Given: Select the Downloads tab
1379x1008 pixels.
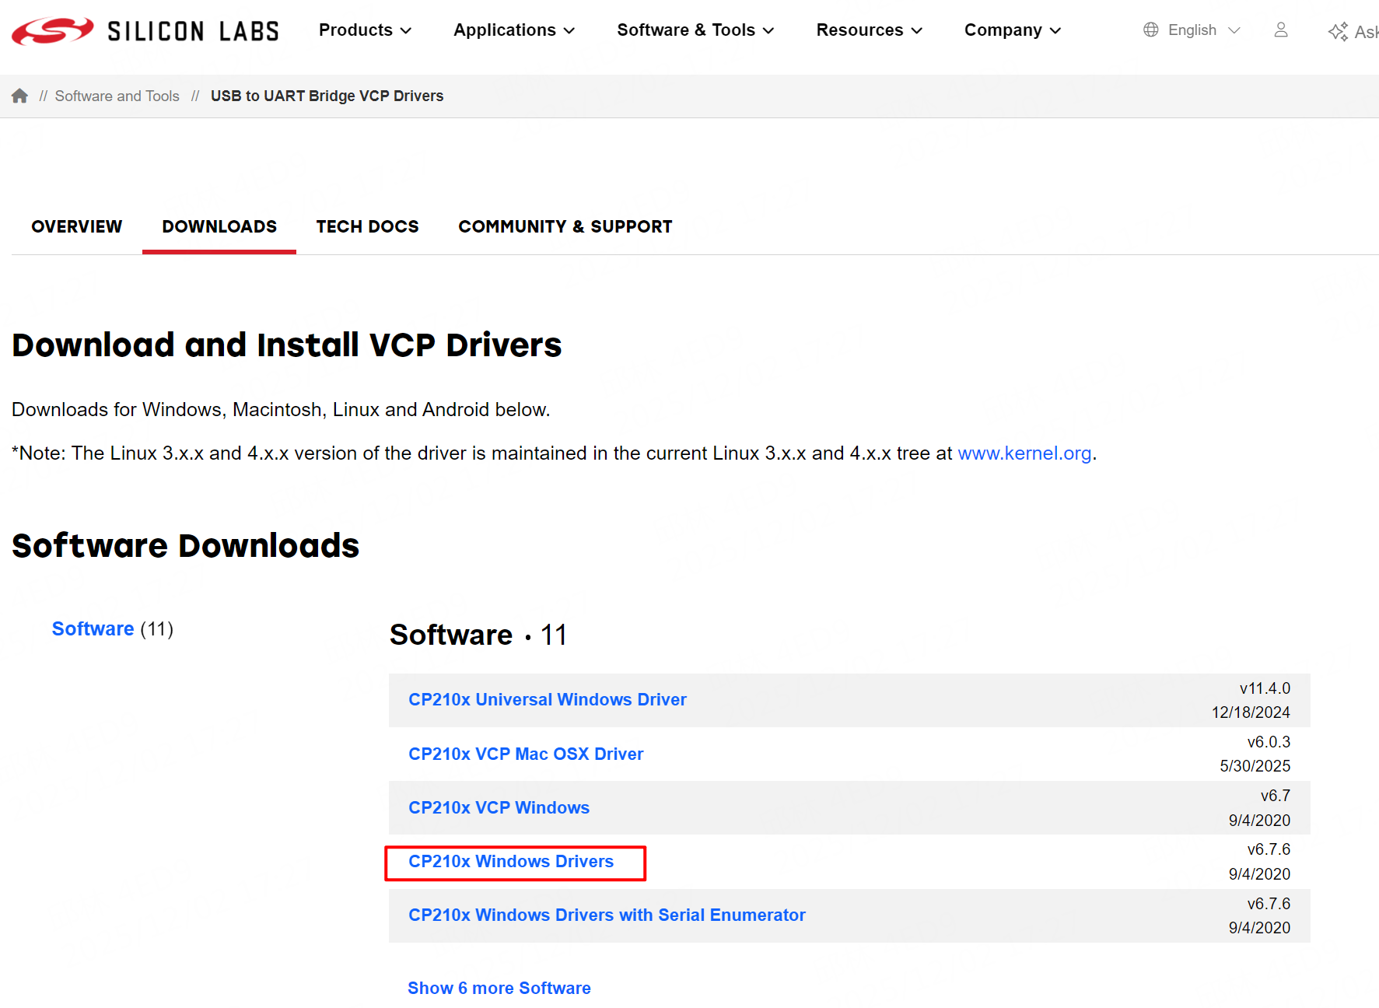Looking at the screenshot, I should (x=219, y=226).
